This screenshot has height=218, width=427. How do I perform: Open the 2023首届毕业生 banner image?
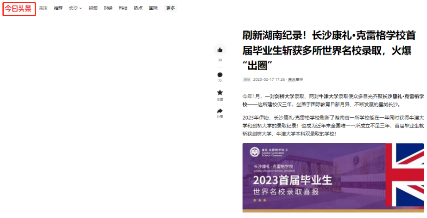tap(333, 178)
